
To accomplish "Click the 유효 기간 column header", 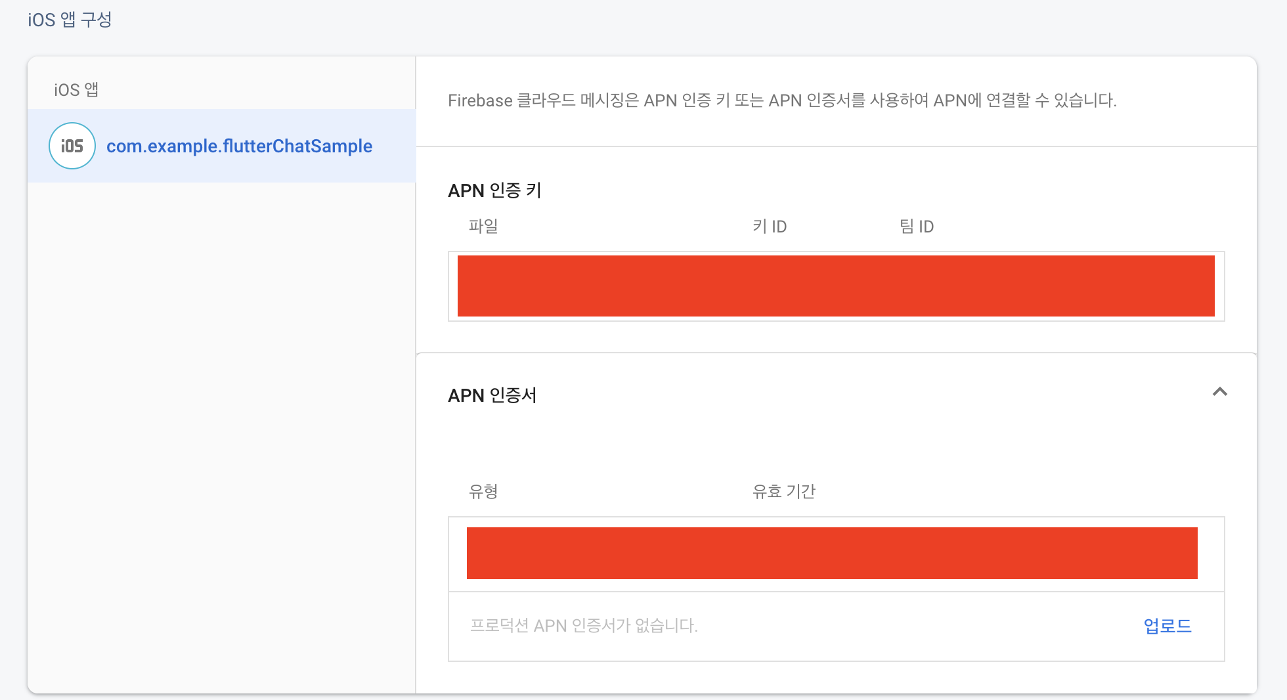I will click(784, 491).
